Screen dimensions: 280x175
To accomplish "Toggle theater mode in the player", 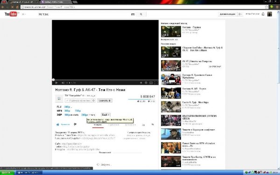I will point(151,83).
